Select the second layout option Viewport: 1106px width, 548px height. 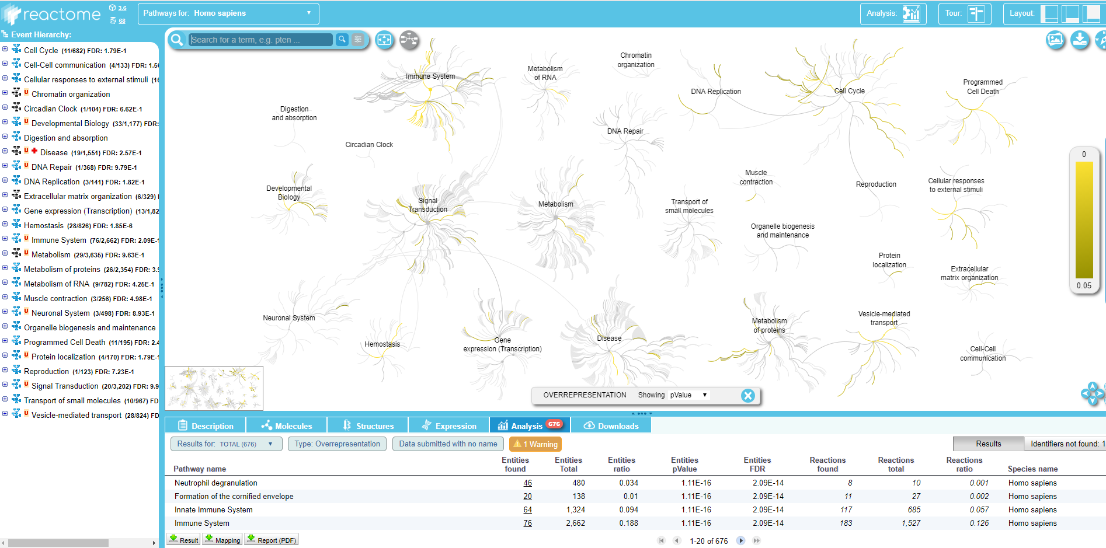[1070, 13]
